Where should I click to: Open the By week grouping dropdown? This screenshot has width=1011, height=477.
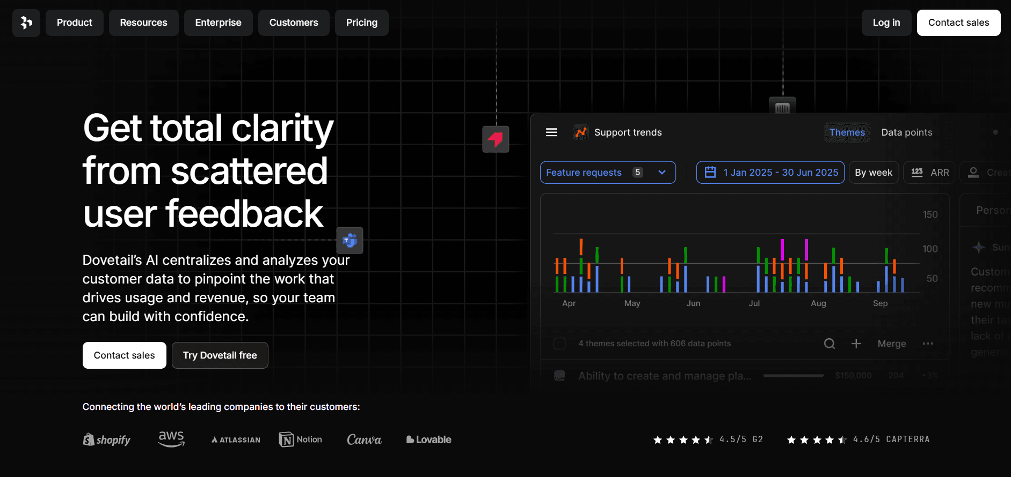[874, 173]
